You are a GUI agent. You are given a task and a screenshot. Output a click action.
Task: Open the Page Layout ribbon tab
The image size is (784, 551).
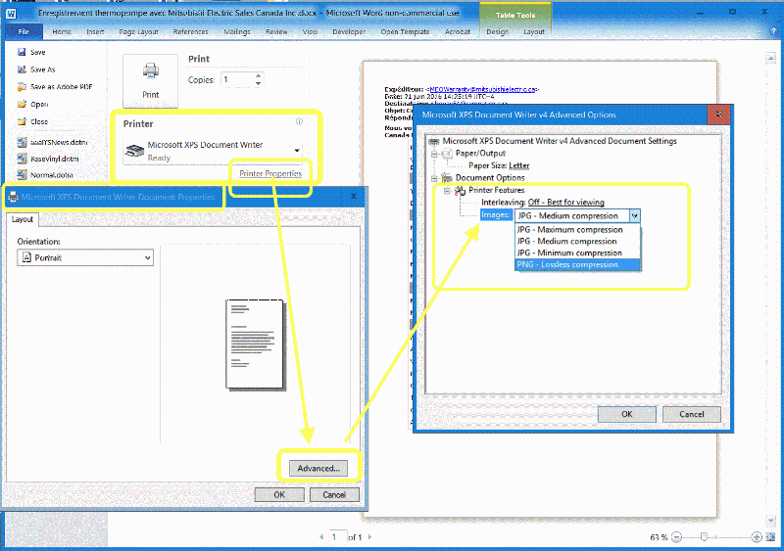139,31
